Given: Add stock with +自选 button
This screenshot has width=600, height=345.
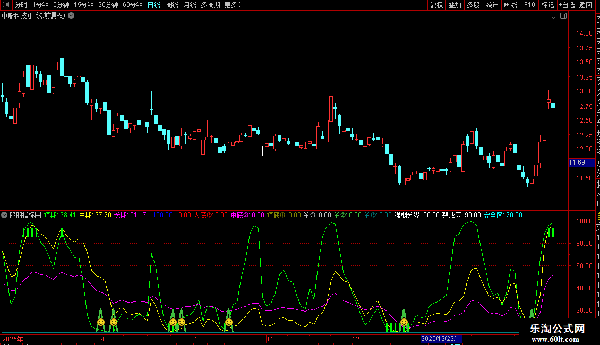Looking at the screenshot, I should coord(567,5).
